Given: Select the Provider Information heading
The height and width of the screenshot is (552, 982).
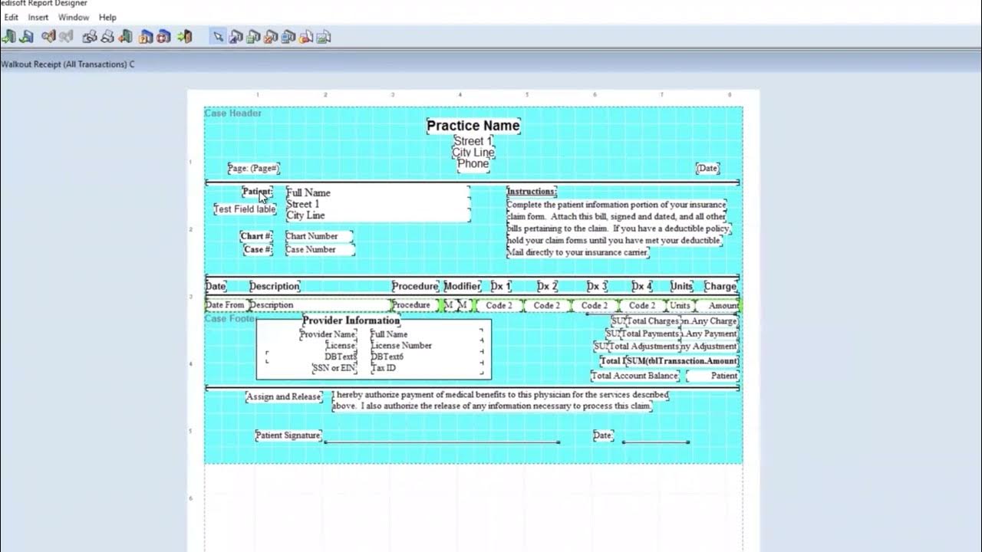Looking at the screenshot, I should coord(351,320).
